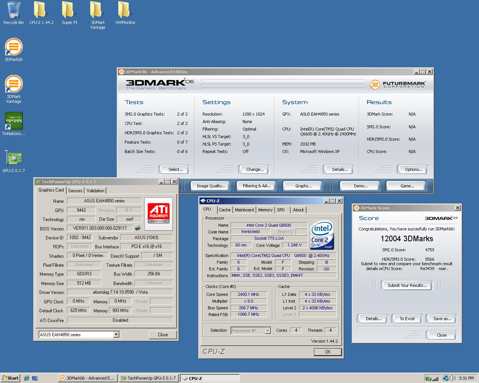Open the Processor #1 selection dropdown in CPU-Z

[x=268, y=330]
